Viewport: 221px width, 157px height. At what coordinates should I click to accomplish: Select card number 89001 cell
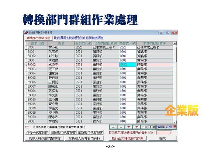(x=37, y=60)
